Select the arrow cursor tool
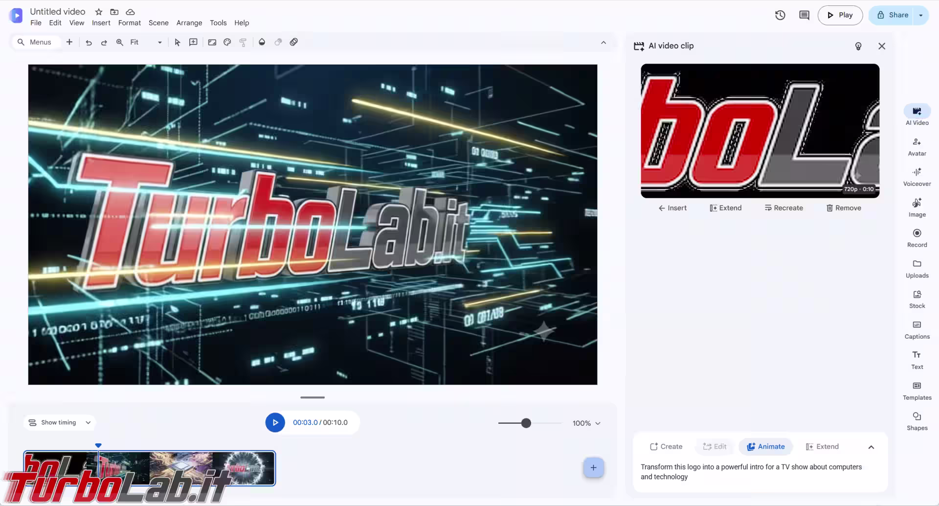 (178, 43)
